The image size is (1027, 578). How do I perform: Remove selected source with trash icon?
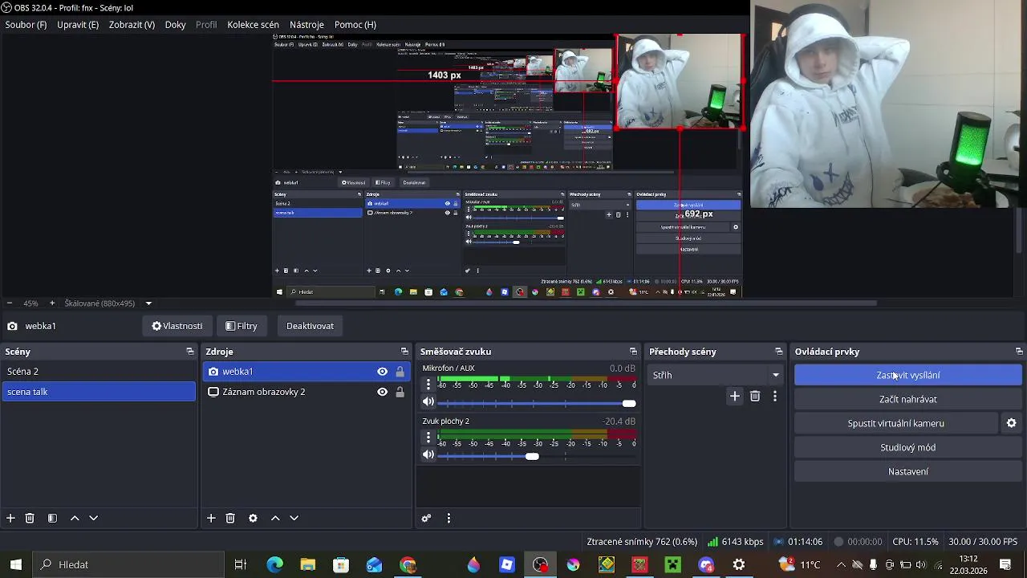pyautogui.click(x=230, y=519)
